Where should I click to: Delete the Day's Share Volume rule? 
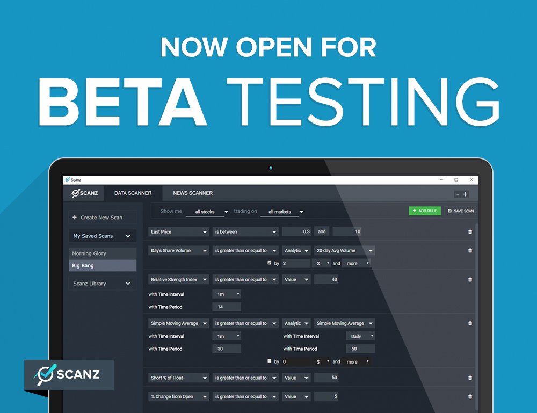(470, 251)
